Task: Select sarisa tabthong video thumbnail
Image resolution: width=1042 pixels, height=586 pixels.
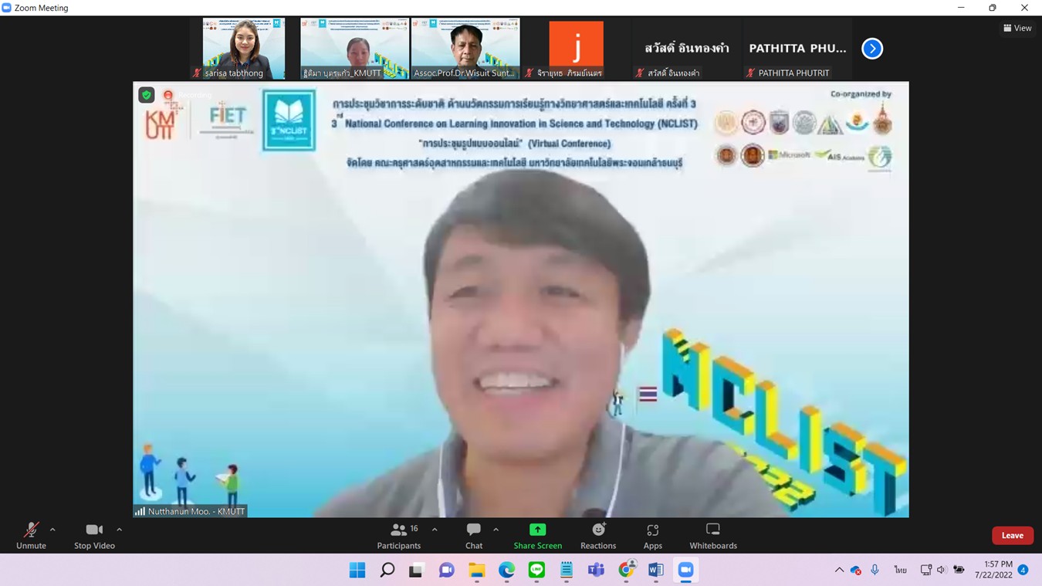Action: [x=243, y=49]
